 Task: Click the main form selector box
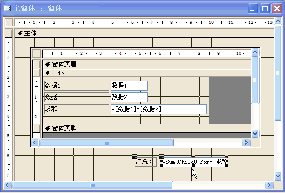pyautogui.click(x=9, y=22)
